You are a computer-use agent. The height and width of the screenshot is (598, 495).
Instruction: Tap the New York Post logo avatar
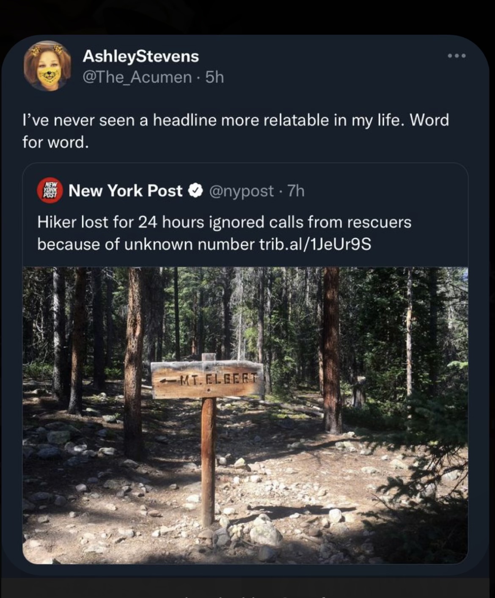click(x=50, y=191)
